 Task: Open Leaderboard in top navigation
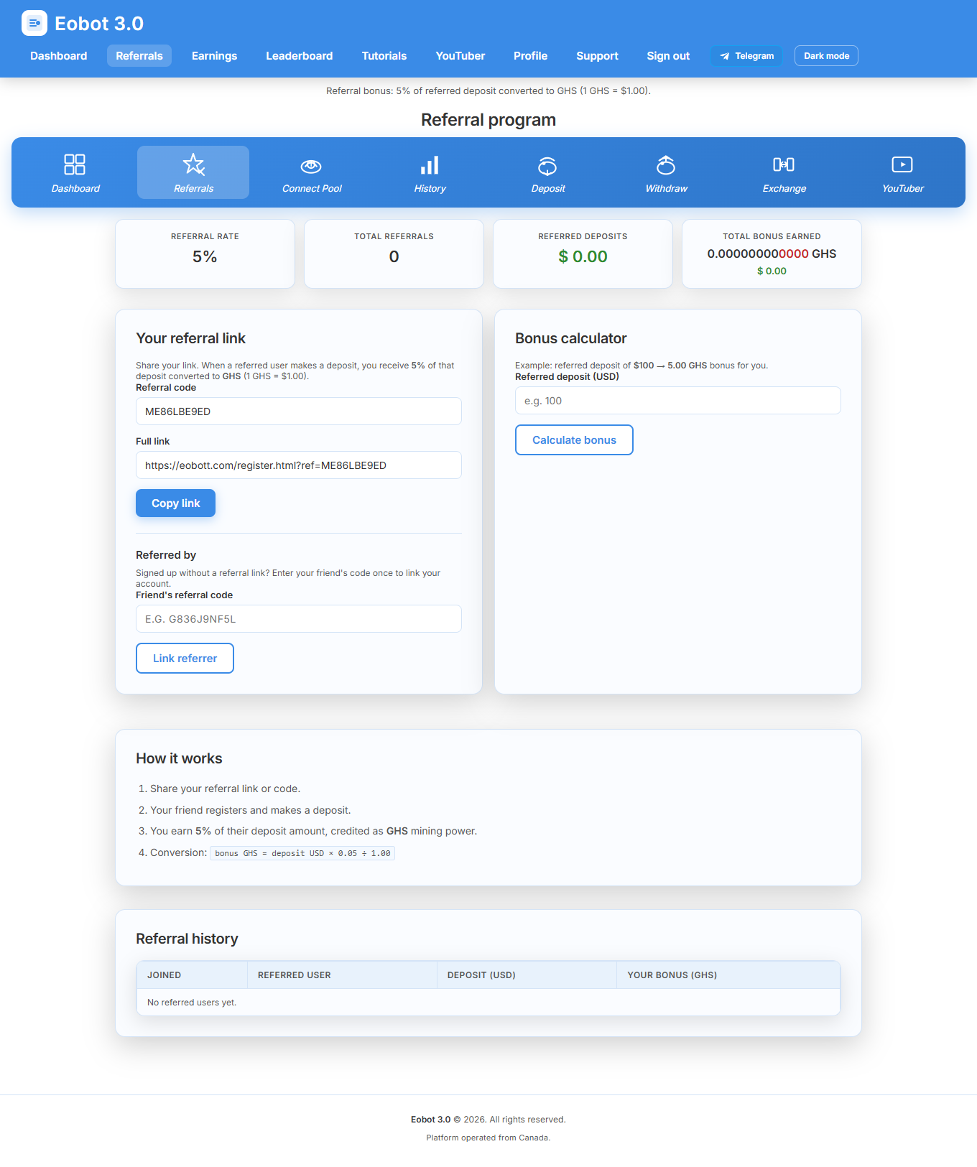pos(299,56)
